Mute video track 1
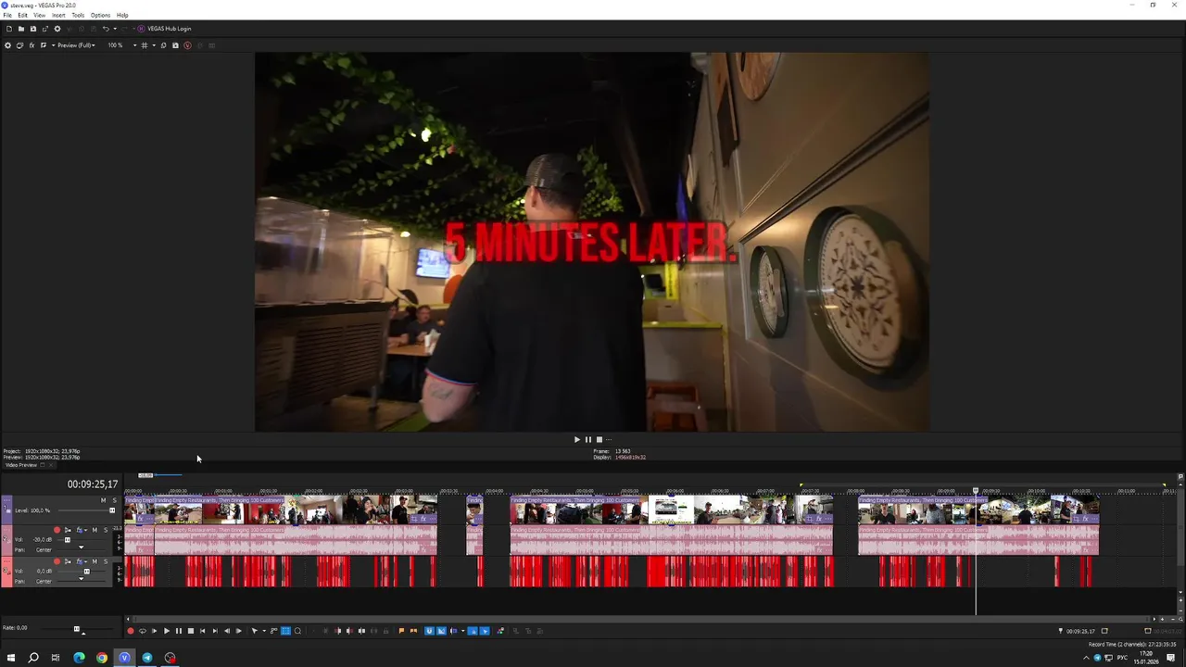This screenshot has height=667, width=1186. tap(103, 500)
